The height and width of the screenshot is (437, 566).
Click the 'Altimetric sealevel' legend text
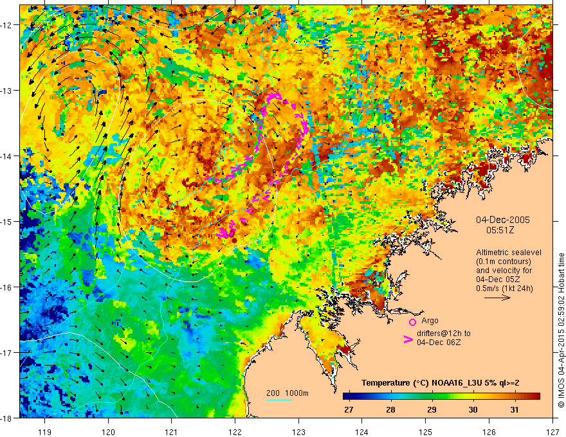[x=509, y=253]
